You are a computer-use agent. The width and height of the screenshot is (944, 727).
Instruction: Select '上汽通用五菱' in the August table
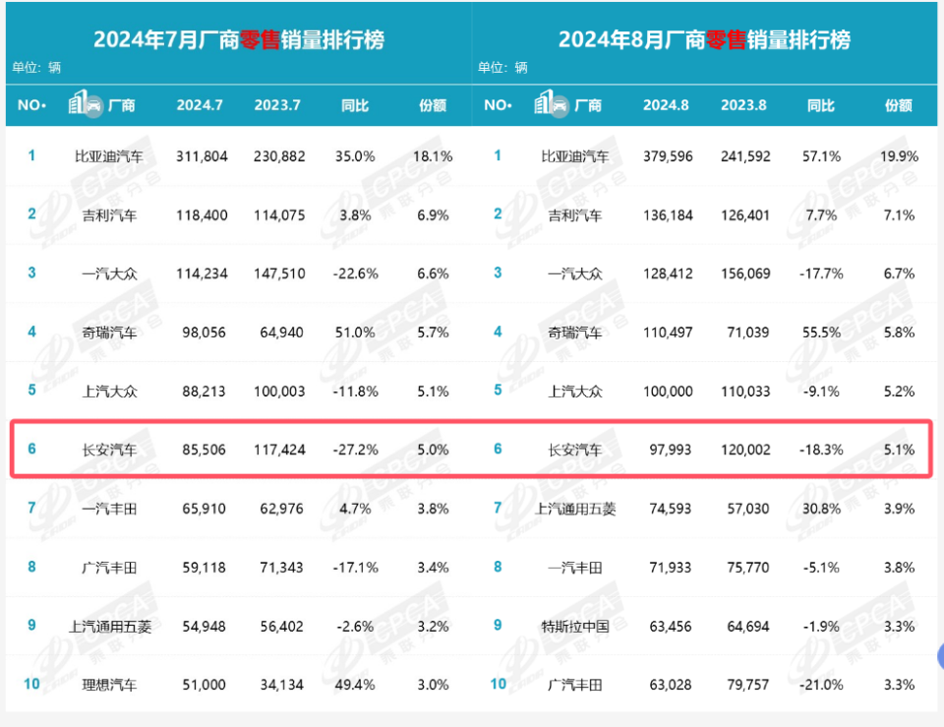[575, 509]
